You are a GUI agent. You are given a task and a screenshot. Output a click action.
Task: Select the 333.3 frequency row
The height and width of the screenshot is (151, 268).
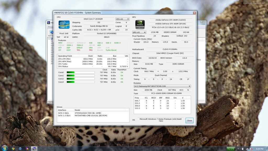pyautogui.click(x=162, y=108)
